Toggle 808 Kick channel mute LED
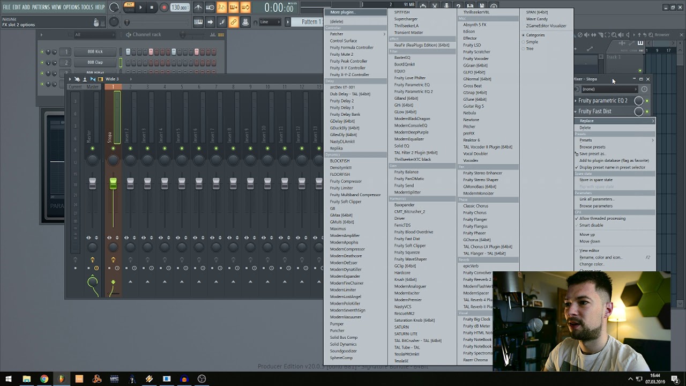The width and height of the screenshot is (686, 386). coord(42,52)
